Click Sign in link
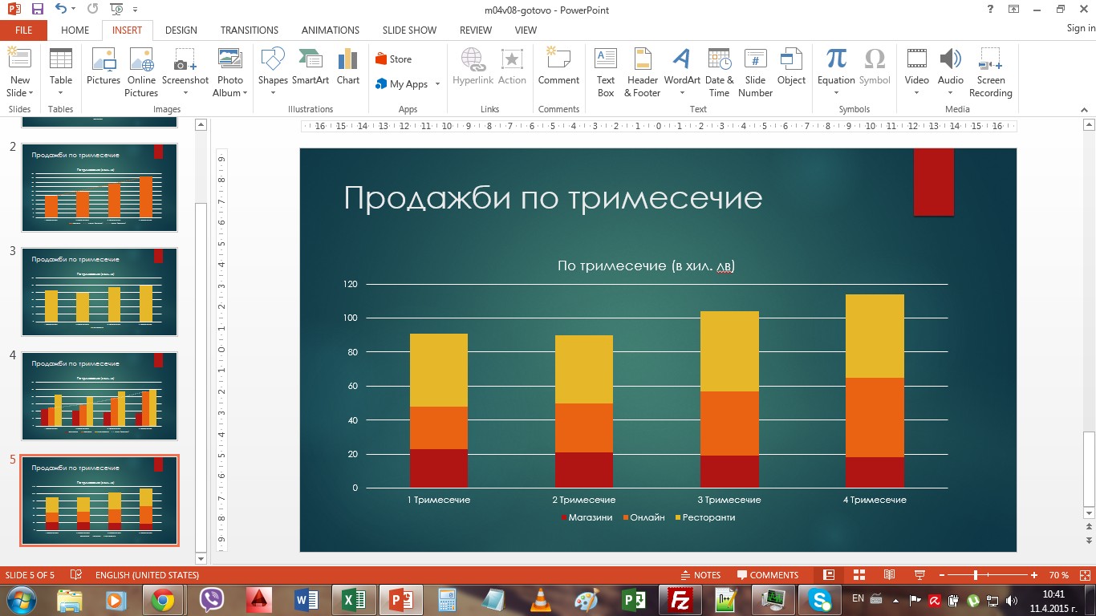 (1080, 29)
